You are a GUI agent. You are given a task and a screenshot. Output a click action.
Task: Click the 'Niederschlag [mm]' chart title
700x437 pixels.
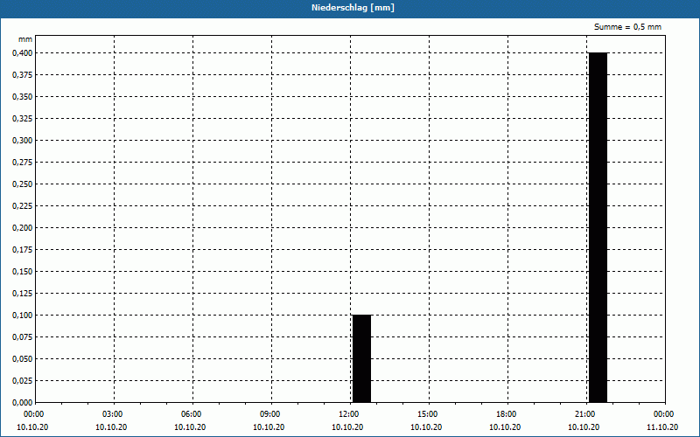point(353,8)
